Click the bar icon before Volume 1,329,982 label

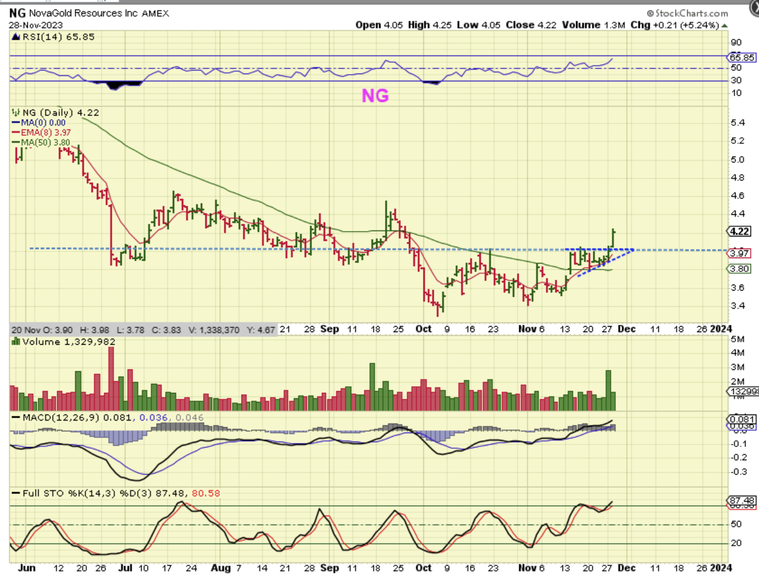16,341
